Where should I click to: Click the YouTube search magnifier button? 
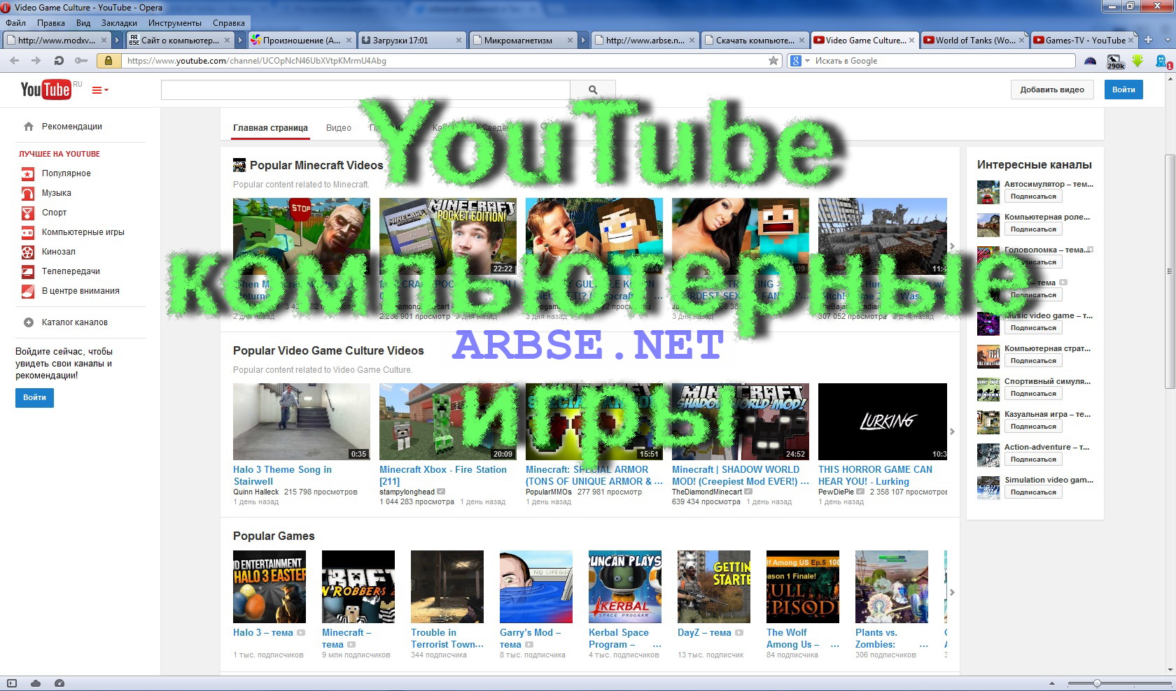(x=593, y=90)
